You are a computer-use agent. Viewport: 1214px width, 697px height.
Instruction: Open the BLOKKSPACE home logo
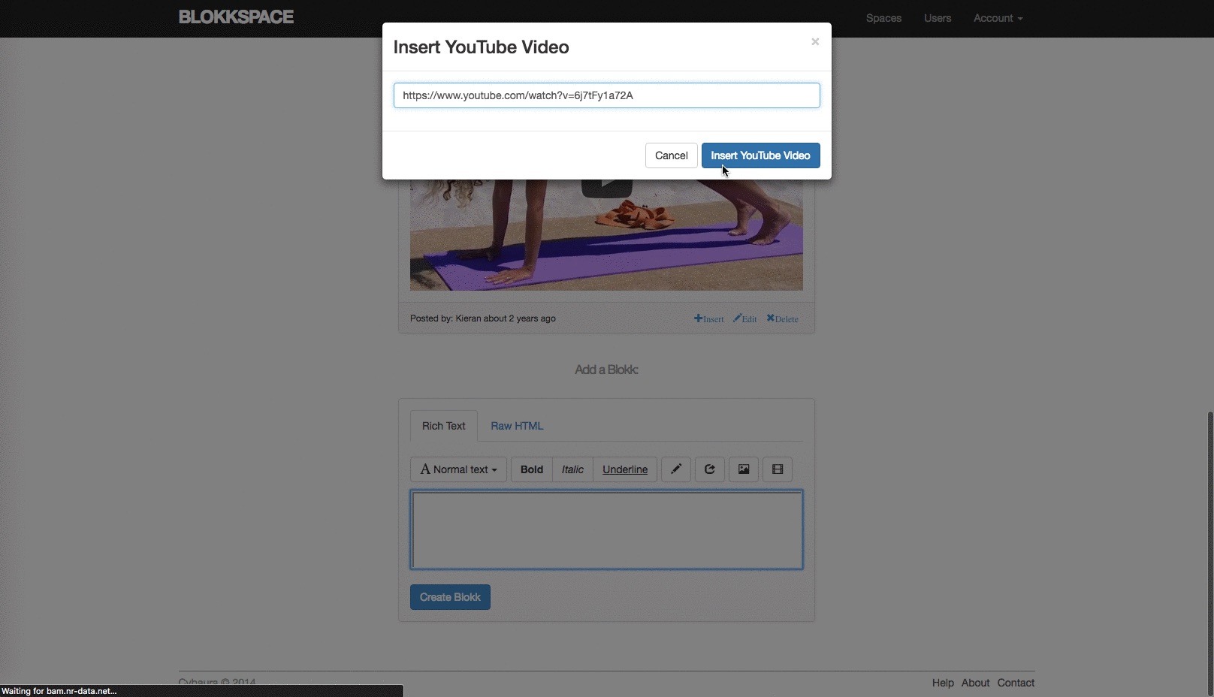point(236,17)
